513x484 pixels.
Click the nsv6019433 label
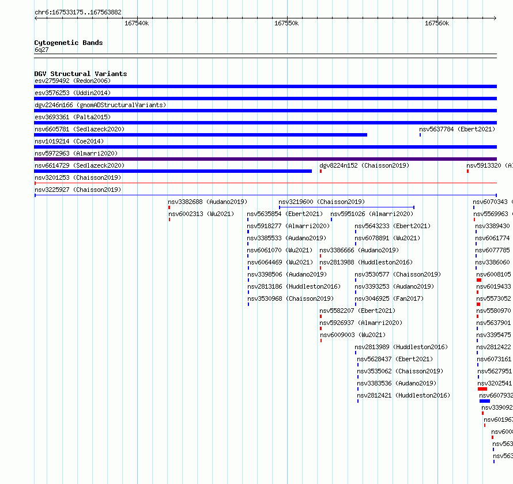coord(493,286)
